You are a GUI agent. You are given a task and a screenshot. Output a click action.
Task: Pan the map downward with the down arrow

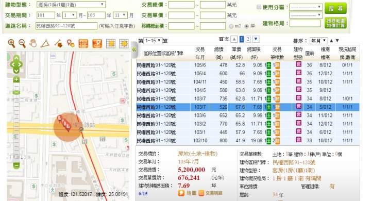click(x=16, y=71)
